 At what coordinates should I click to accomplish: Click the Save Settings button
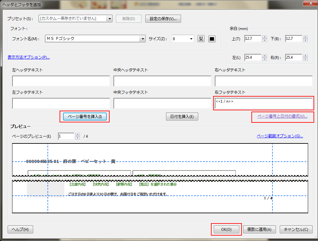tap(163, 19)
